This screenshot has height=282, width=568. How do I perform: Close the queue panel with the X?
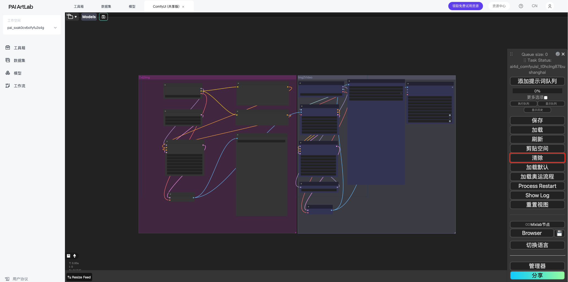tap(563, 54)
